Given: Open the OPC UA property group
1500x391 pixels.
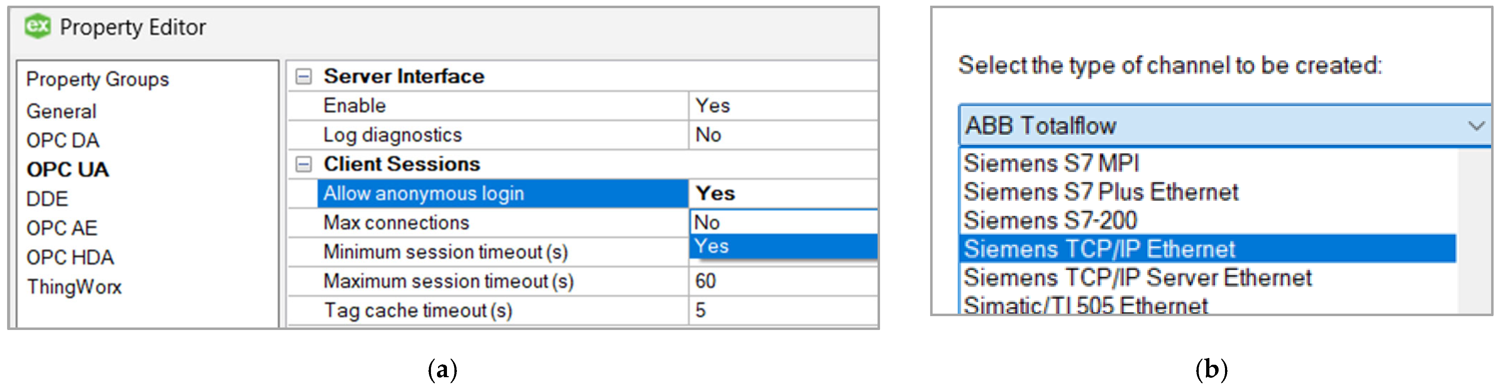Looking at the screenshot, I should pos(68,169).
